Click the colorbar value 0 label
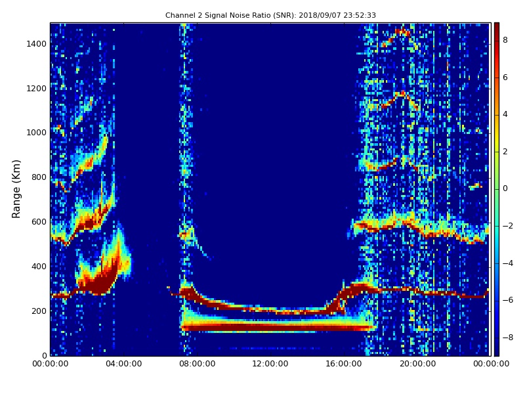 coord(505,188)
